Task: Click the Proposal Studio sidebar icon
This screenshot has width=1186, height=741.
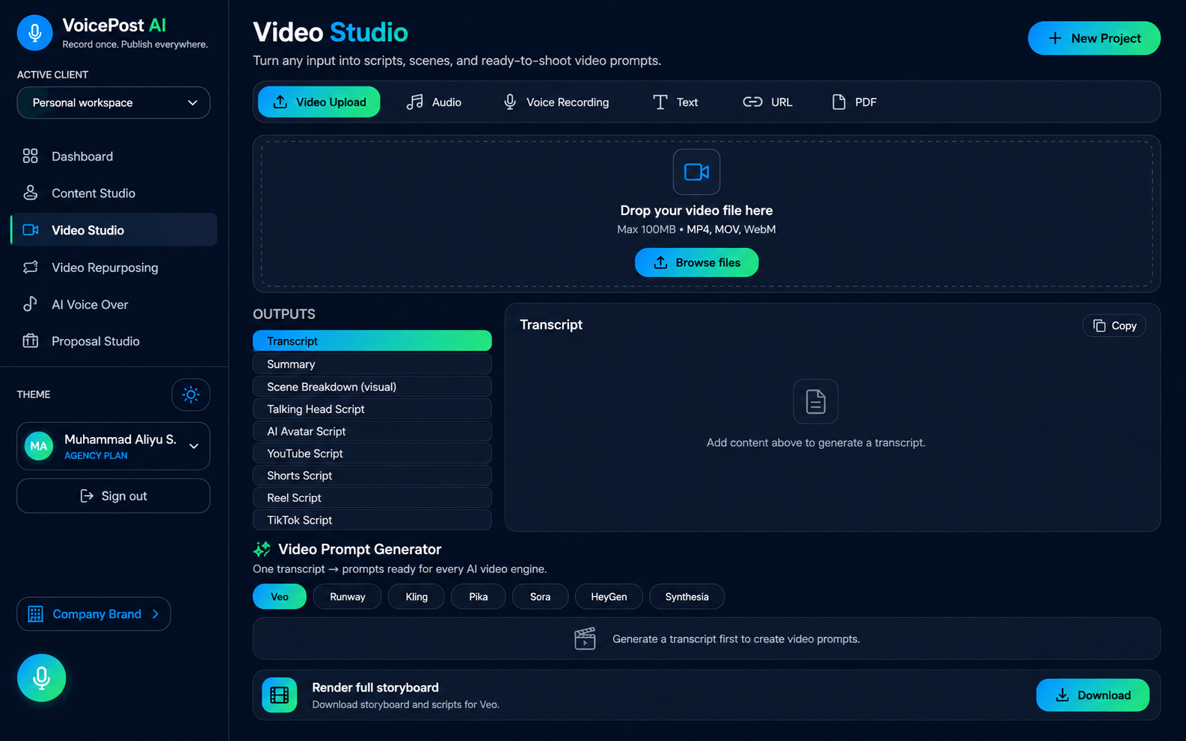Action: click(31, 341)
